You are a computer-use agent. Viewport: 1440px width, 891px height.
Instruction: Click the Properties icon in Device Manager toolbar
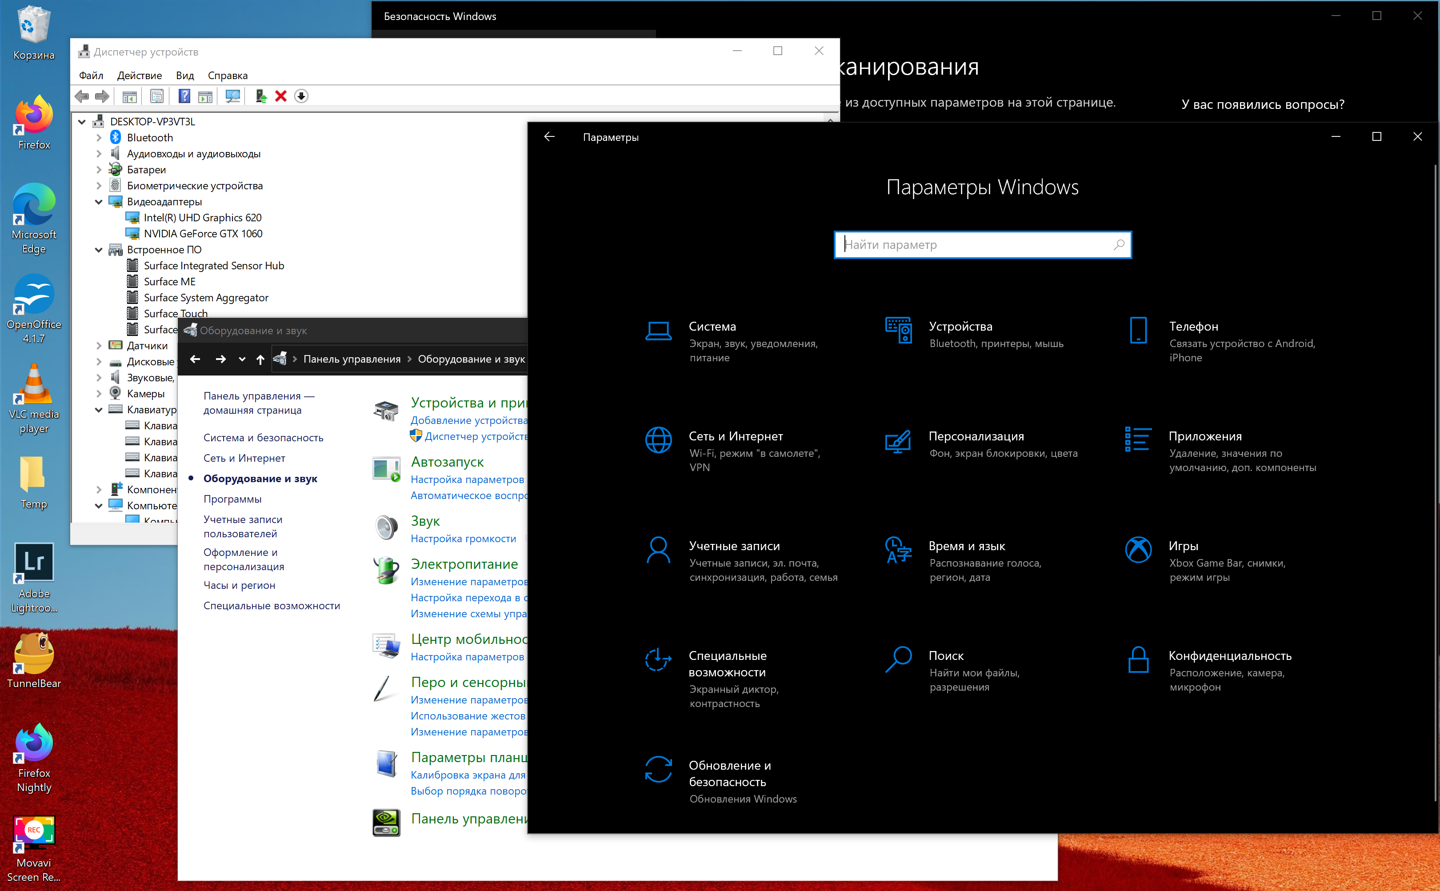pos(157,96)
